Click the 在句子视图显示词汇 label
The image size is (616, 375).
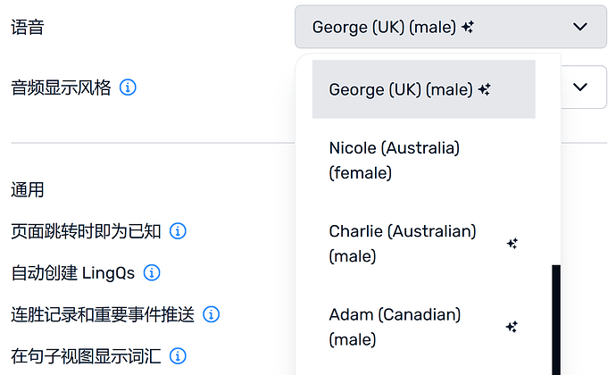86,356
